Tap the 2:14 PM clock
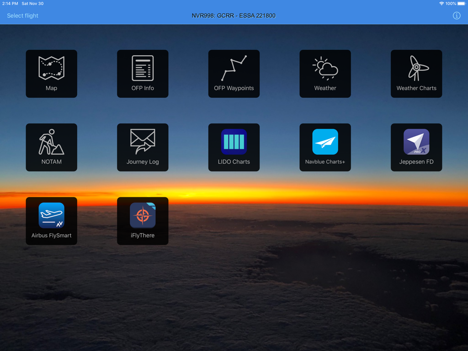 click(10, 4)
